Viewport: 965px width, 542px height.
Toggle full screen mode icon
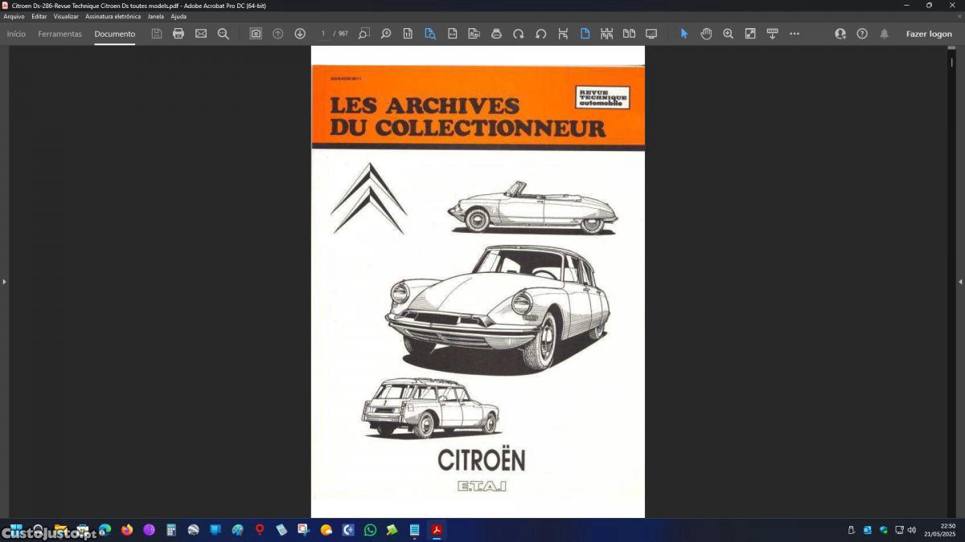(651, 34)
